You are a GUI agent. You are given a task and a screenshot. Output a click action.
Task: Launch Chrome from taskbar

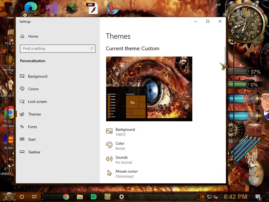click(x=66, y=197)
